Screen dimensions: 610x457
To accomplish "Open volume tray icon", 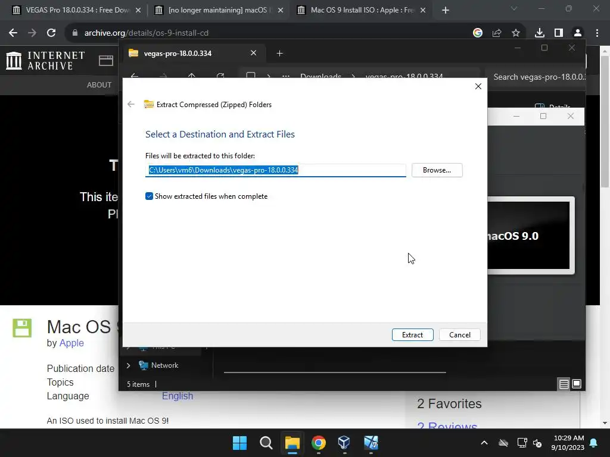I will click(538, 443).
